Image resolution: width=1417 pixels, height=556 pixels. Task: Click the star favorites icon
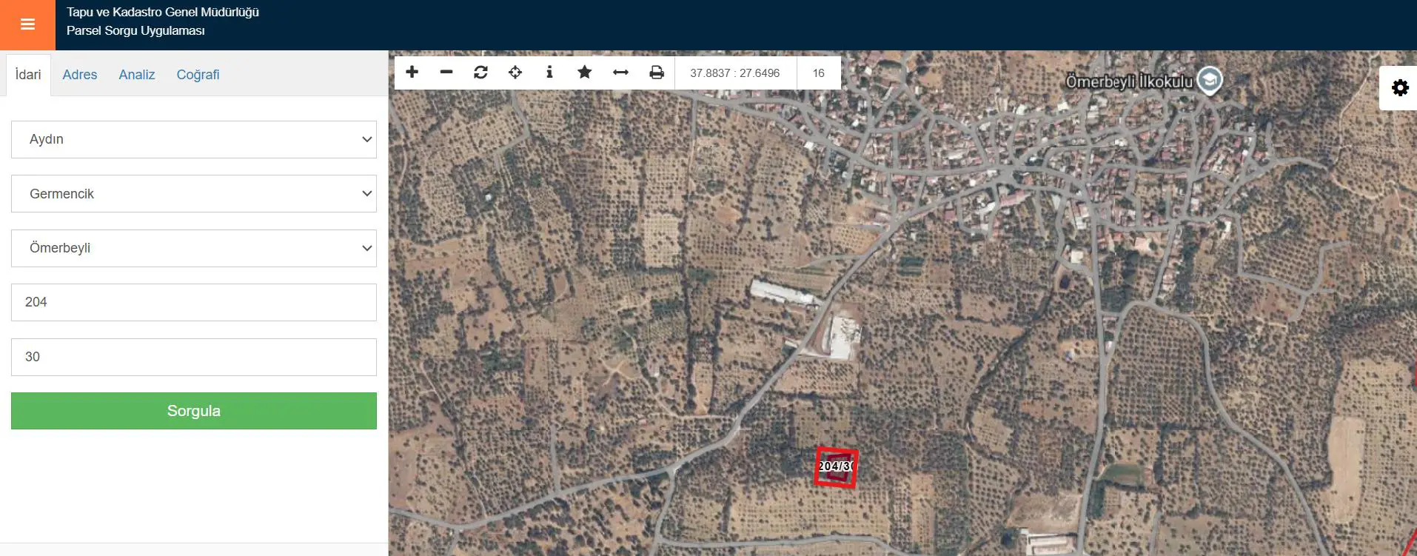585,72
